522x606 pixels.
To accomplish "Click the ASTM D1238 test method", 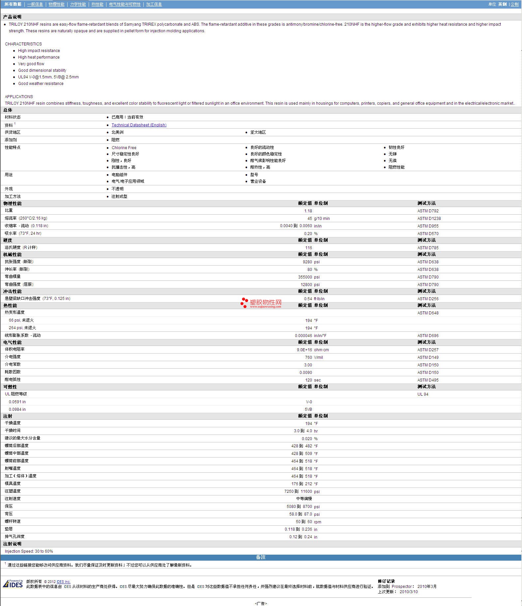I will coord(429,219).
